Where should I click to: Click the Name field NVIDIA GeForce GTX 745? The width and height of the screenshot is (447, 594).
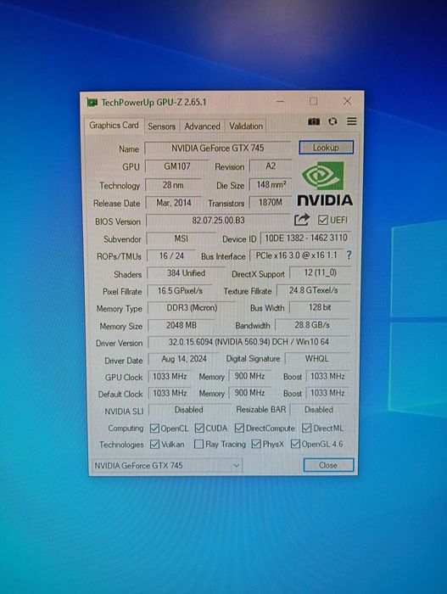point(217,148)
